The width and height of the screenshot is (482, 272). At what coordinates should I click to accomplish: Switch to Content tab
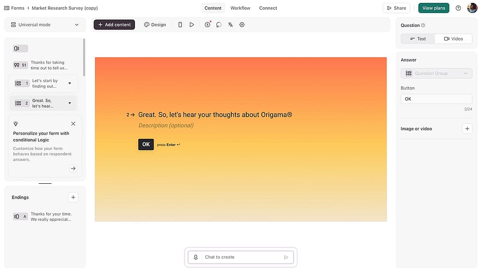click(x=213, y=8)
